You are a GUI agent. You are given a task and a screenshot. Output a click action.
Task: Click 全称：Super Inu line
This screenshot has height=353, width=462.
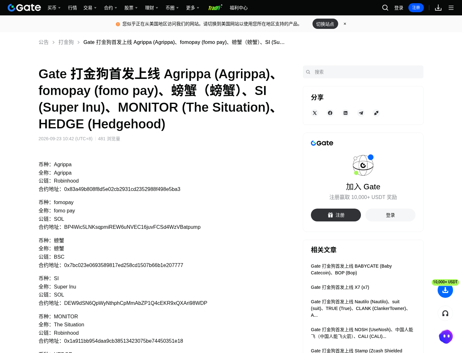(57, 287)
